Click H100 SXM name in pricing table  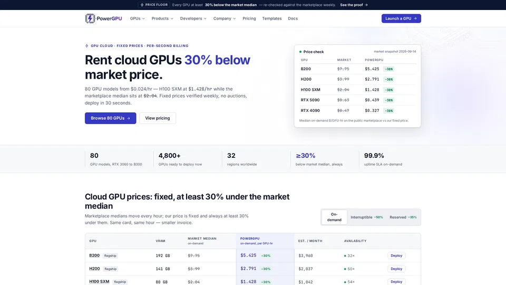(x=99, y=282)
